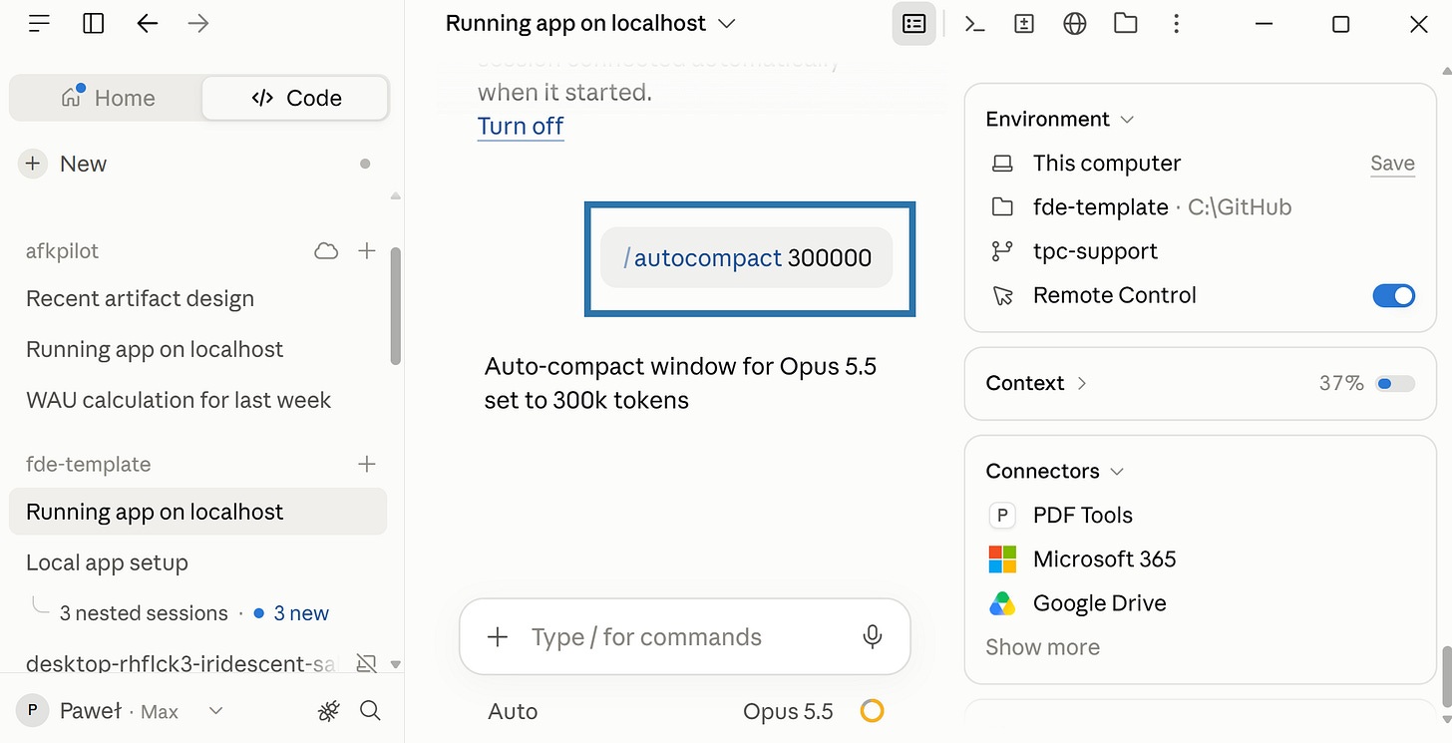Viewport: 1452px width, 743px height.
Task: Click the Turn off link
Action: (521, 126)
